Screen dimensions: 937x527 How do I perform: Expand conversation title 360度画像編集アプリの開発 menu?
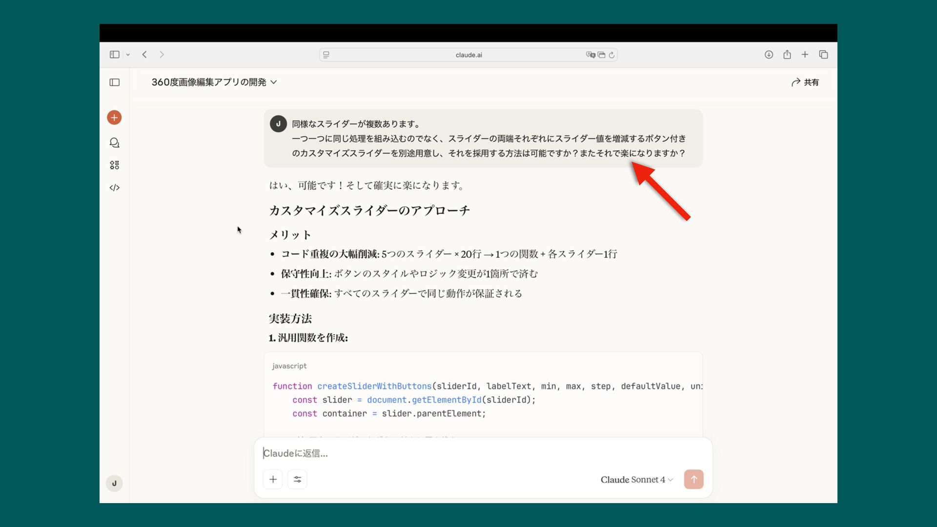214,82
